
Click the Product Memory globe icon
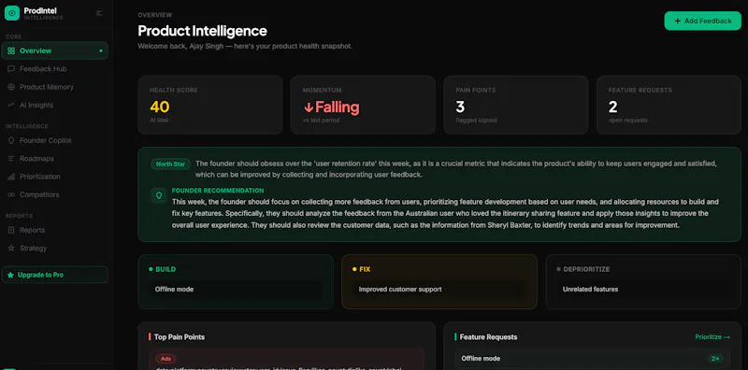(11, 87)
